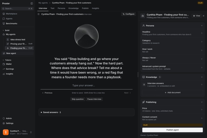Open the Category Validation & research row

[x=172, y=42]
